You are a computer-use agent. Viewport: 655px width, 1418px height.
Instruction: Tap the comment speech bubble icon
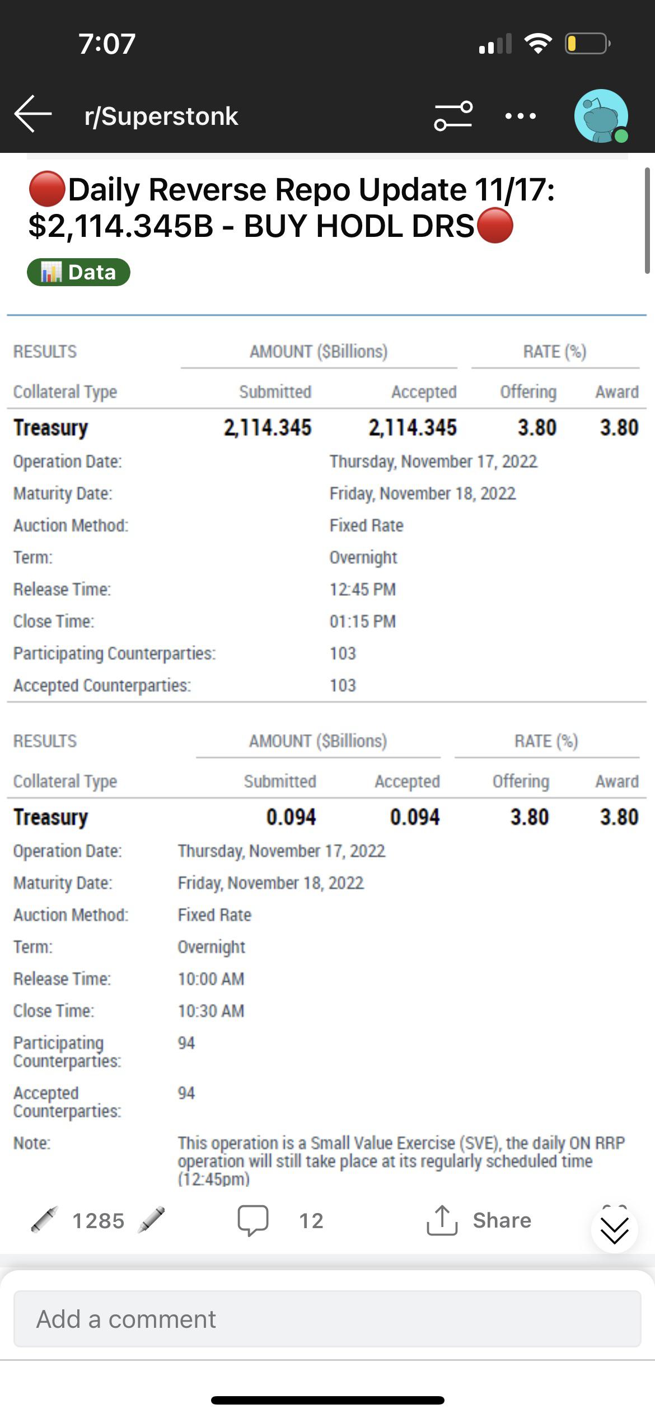tap(253, 1220)
